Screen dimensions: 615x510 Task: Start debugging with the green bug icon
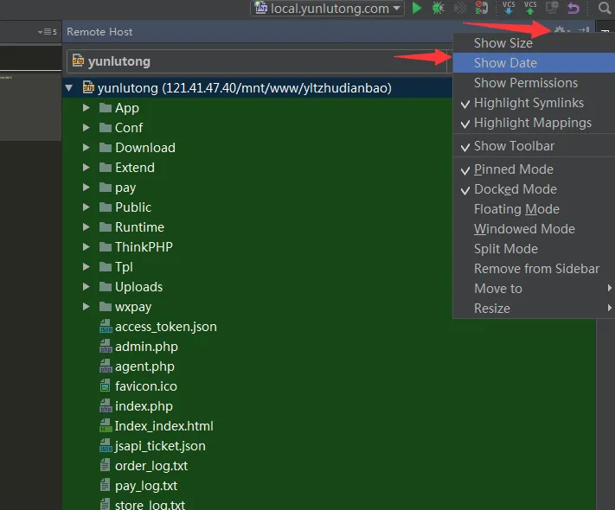click(438, 8)
